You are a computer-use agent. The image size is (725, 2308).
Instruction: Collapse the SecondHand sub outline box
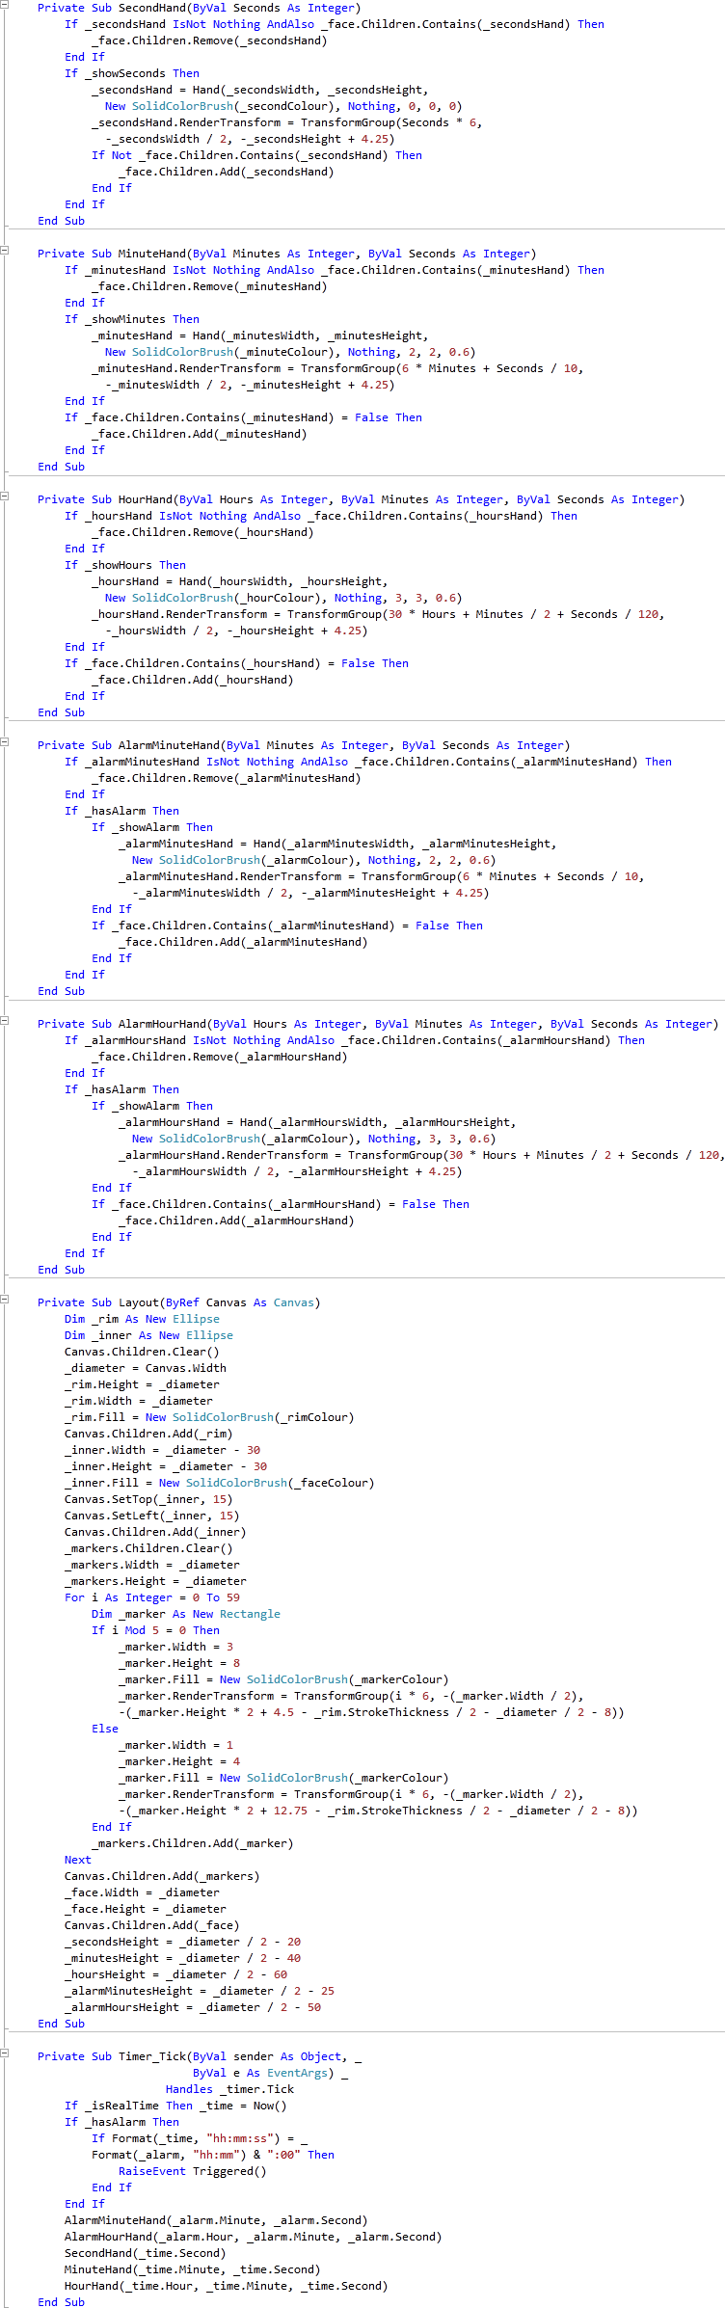pos(4,4)
